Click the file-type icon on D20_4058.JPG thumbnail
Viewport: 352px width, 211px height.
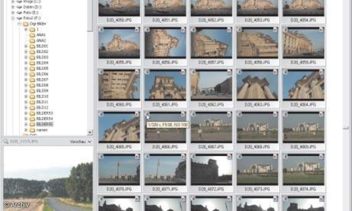point(275,30)
